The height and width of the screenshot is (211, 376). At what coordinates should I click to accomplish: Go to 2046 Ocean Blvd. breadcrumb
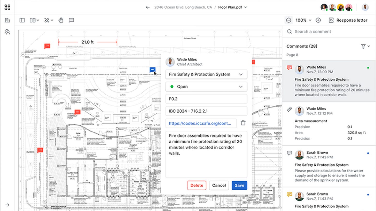[183, 7]
